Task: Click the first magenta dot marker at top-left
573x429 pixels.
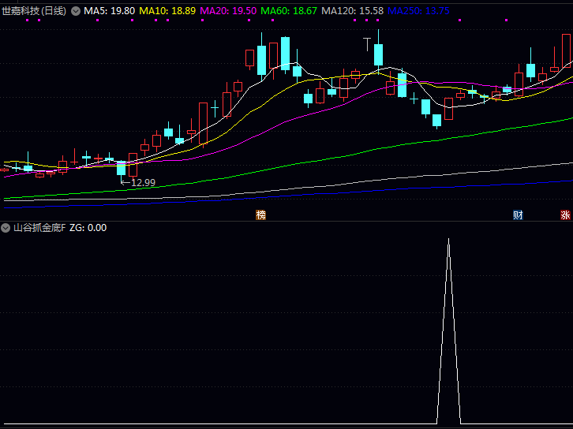Action: point(27,21)
